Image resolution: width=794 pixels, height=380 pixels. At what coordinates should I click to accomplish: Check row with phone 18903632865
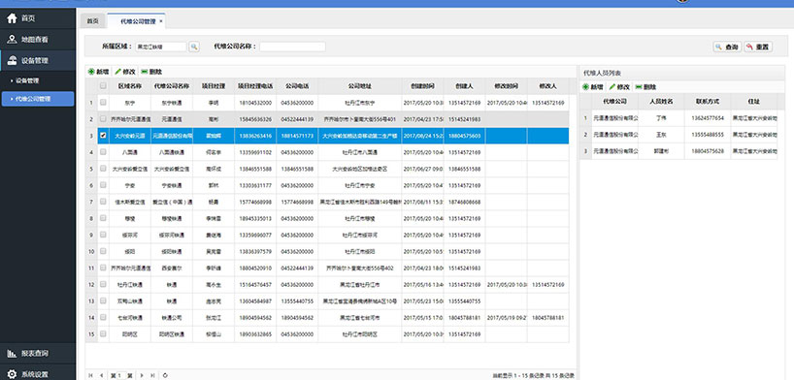point(103,334)
